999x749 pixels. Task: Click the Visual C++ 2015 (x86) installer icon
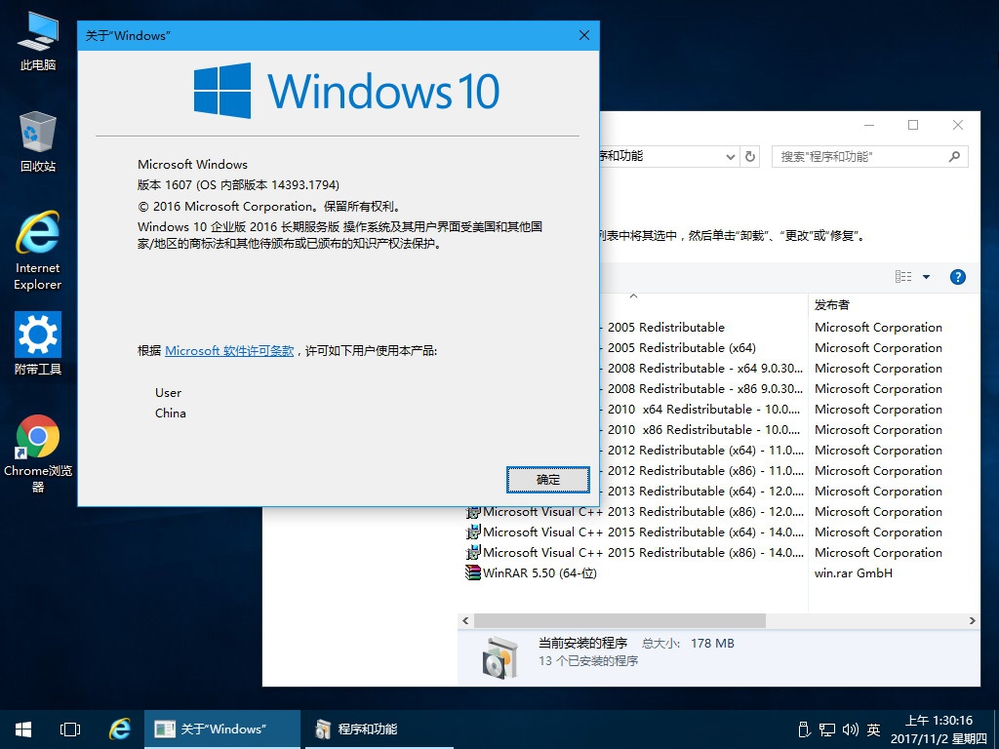[473, 552]
